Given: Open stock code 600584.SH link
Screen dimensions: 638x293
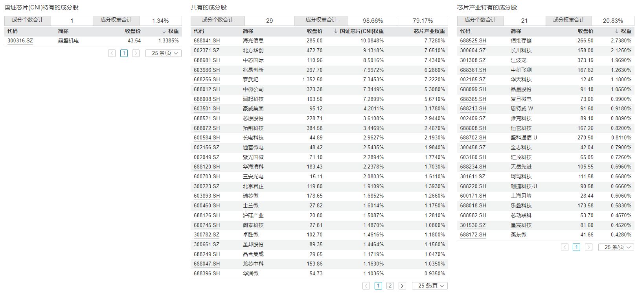Looking at the screenshot, I should tap(207, 137).
